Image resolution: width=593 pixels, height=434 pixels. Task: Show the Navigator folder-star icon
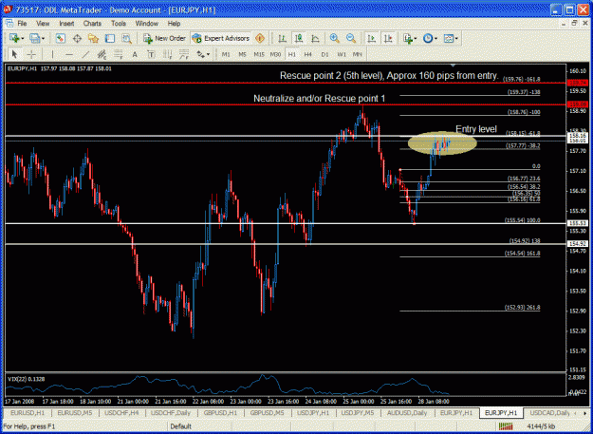(93, 38)
